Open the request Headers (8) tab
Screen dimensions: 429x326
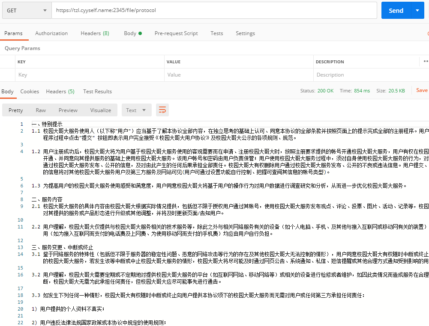point(95,33)
